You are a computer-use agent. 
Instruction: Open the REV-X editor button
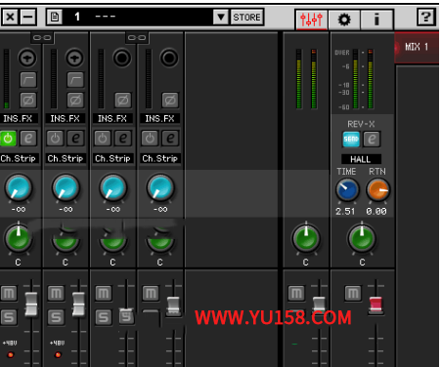(x=372, y=140)
